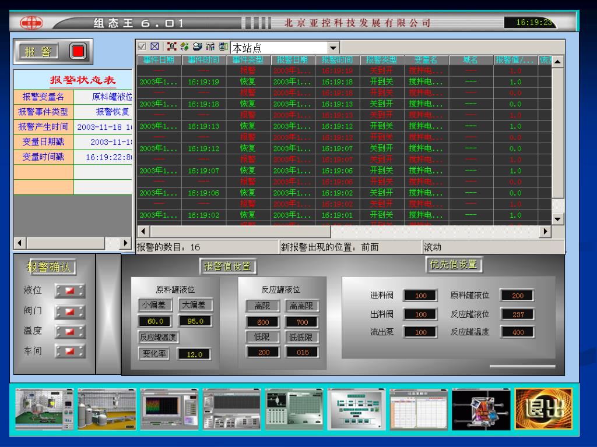Image resolution: width=597 pixels, height=447 pixels.
Task: Open the 本站点 station dropdown arrow
Action: (x=333, y=48)
